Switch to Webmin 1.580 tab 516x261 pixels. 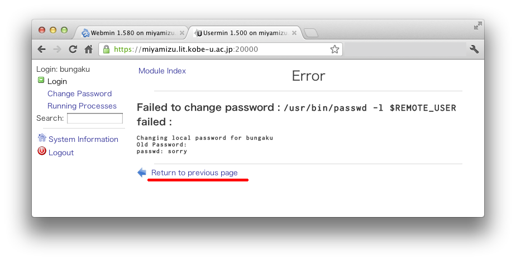130,33
